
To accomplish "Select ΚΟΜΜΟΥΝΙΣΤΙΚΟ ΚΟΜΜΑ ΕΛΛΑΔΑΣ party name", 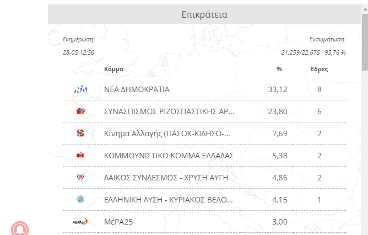I will [x=169, y=156].
